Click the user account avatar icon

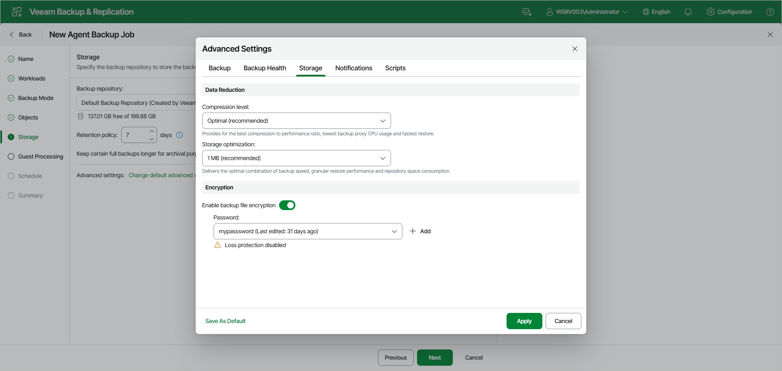549,12
